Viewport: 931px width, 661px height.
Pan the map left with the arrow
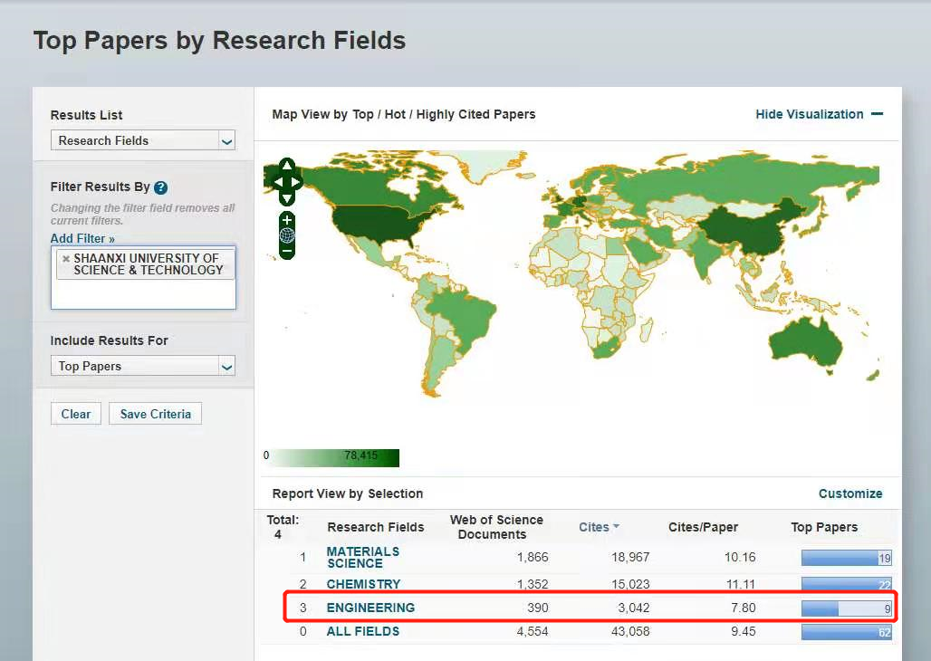pyautogui.click(x=277, y=182)
